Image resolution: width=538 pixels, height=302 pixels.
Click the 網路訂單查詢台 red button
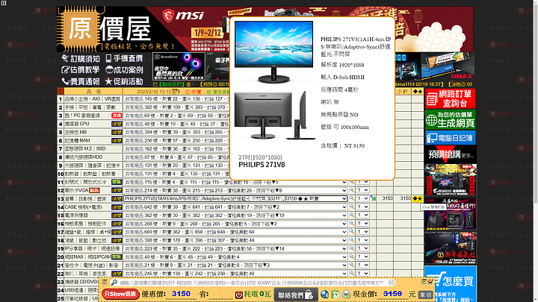450,98
